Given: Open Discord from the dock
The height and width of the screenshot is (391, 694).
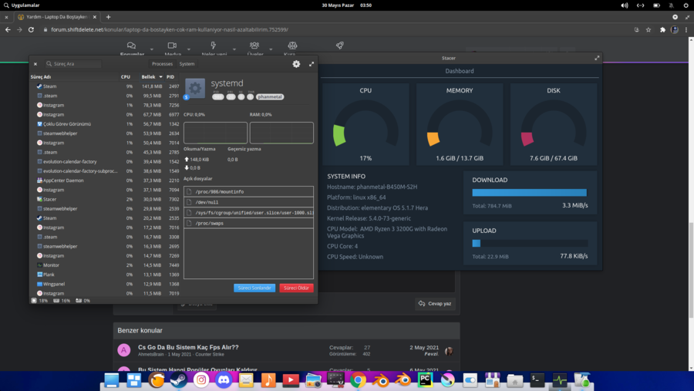Looking at the screenshot, I should tap(224, 380).
